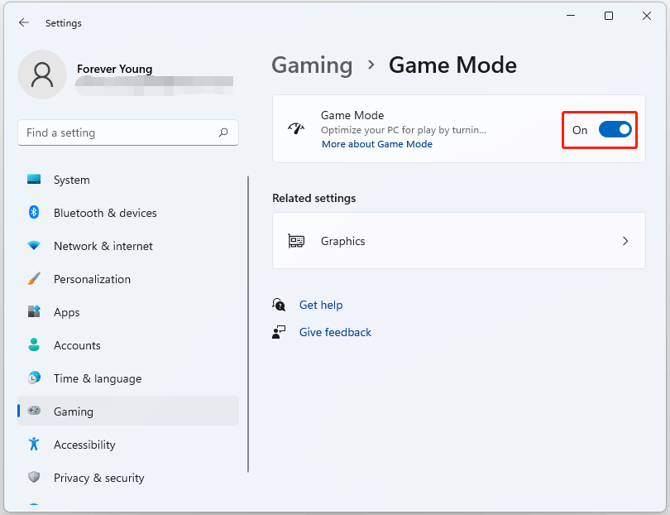Toggle Game Mode off
The width and height of the screenshot is (670, 515).
(614, 129)
